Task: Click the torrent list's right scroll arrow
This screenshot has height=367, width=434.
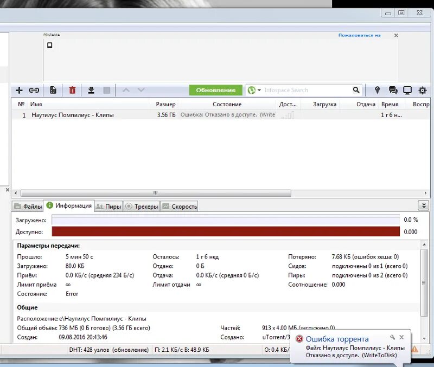Action: (x=425, y=193)
